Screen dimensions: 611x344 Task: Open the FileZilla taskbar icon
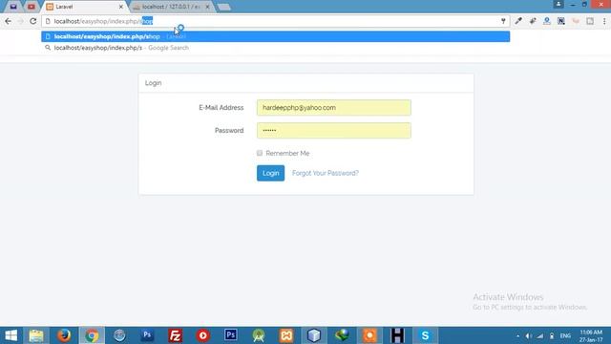(176, 335)
